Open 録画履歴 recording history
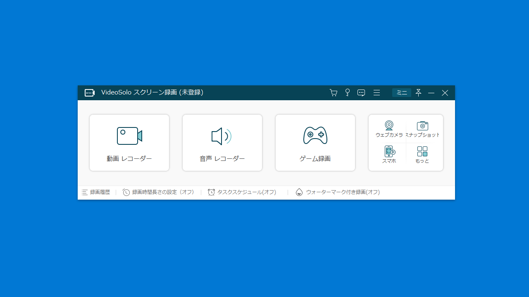 coord(96,192)
